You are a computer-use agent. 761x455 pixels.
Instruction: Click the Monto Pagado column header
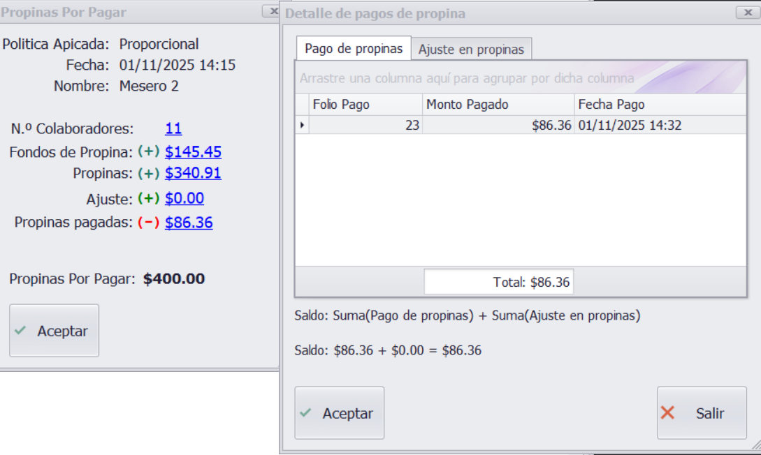coord(498,105)
